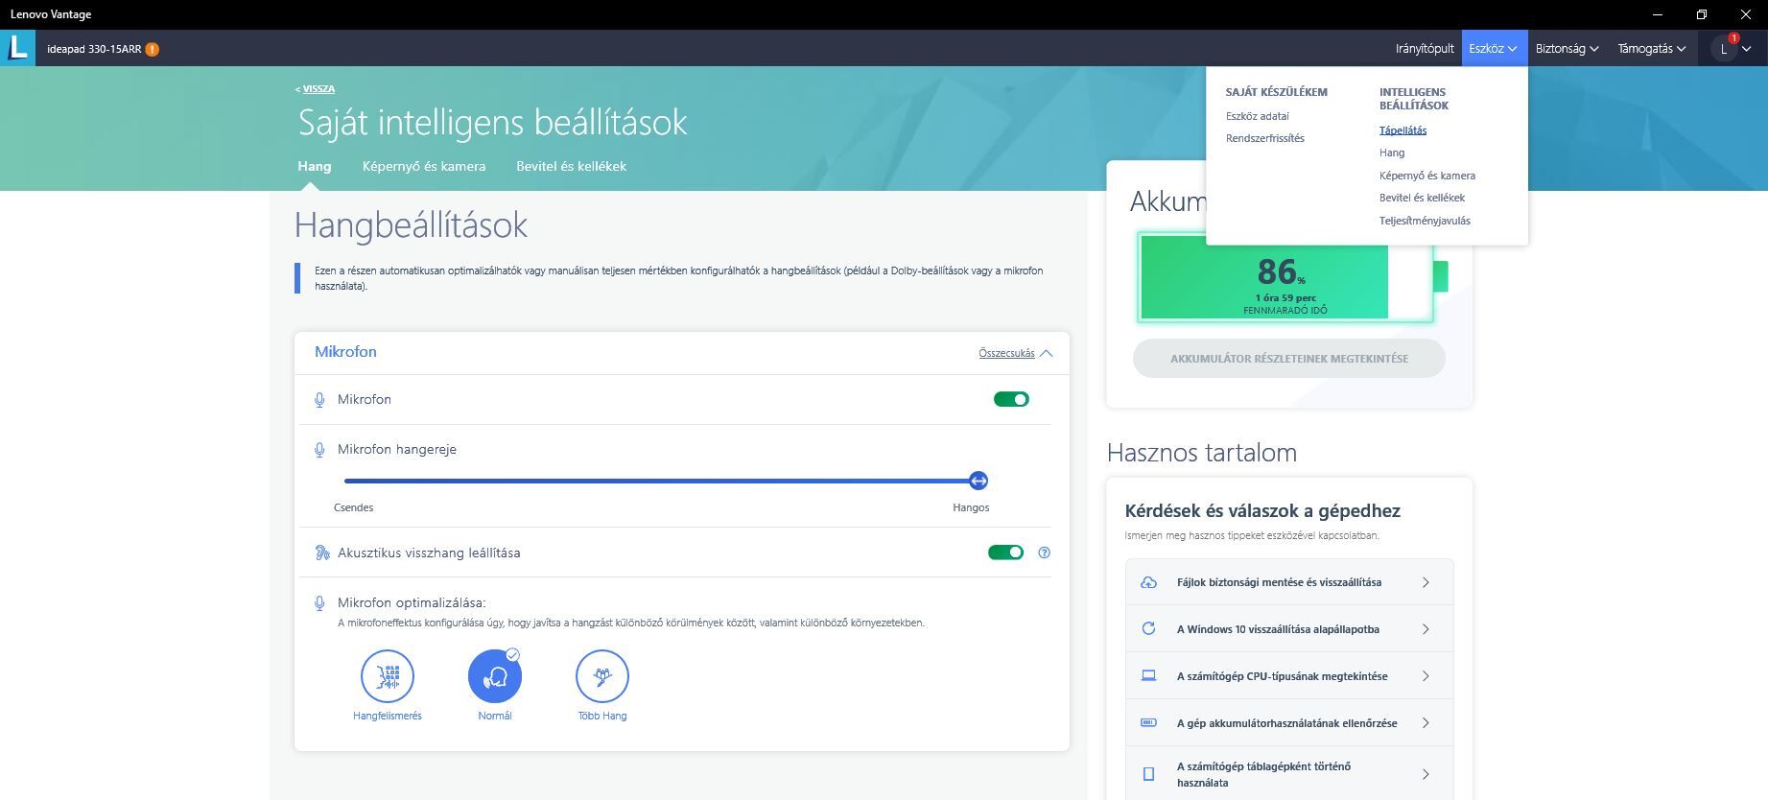Click the reset icon for Windows 10 visszaállítása
The height and width of the screenshot is (800, 1768).
(x=1148, y=629)
